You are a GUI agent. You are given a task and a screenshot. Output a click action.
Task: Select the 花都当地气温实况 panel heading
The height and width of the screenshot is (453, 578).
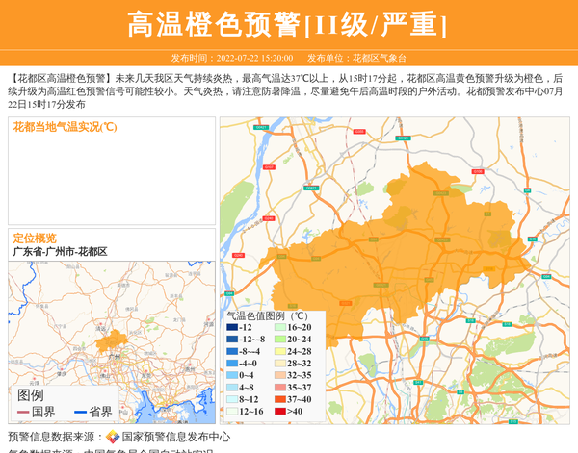[x=65, y=127]
